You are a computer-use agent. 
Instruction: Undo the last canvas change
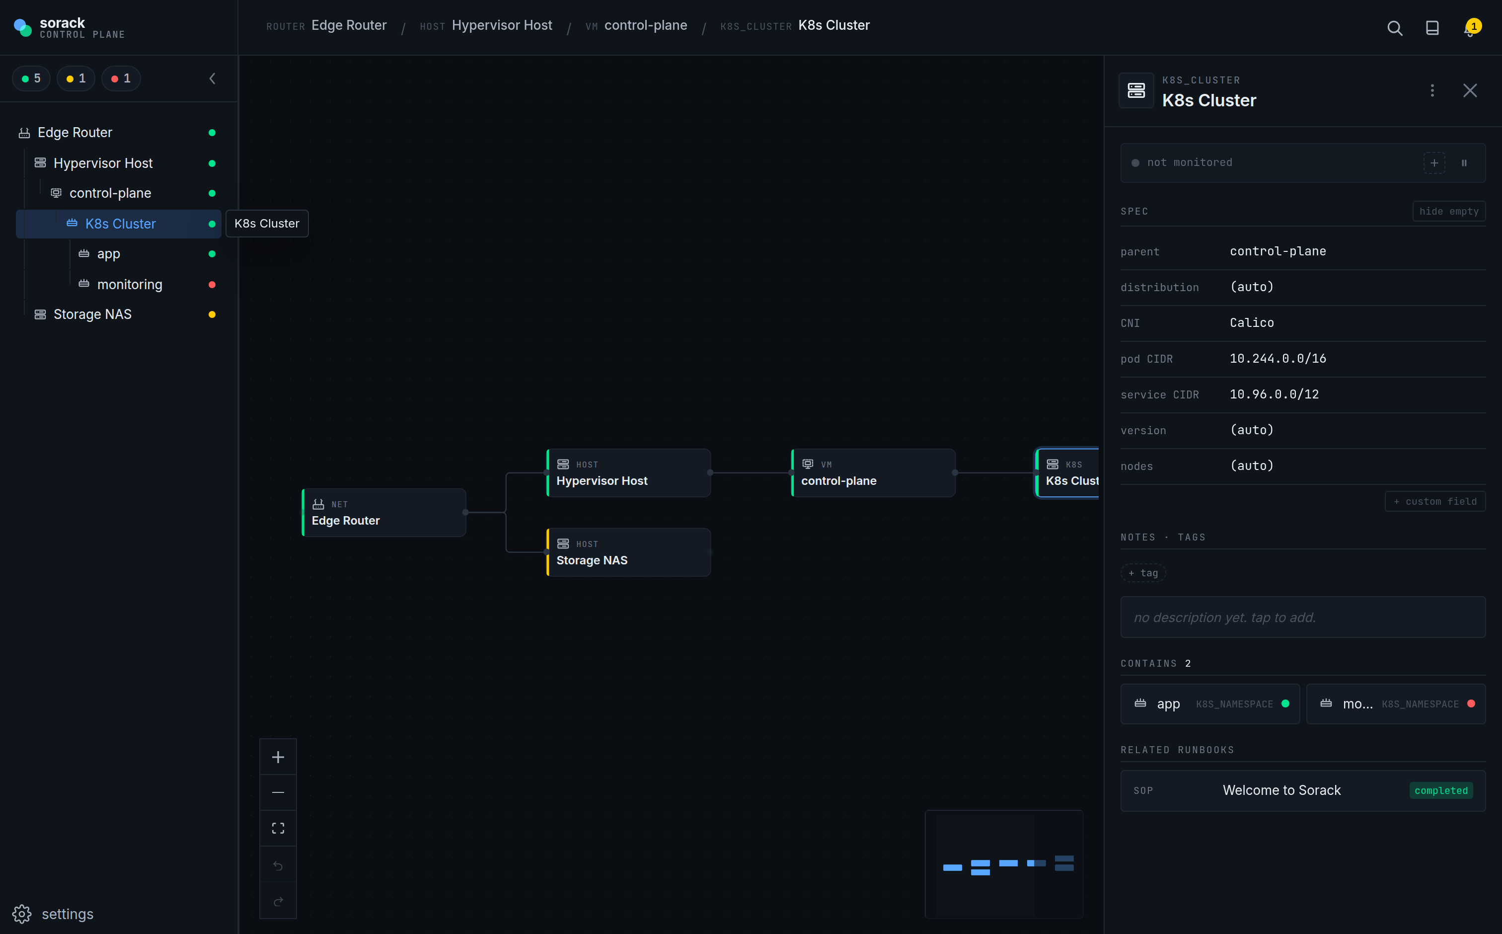point(278,865)
